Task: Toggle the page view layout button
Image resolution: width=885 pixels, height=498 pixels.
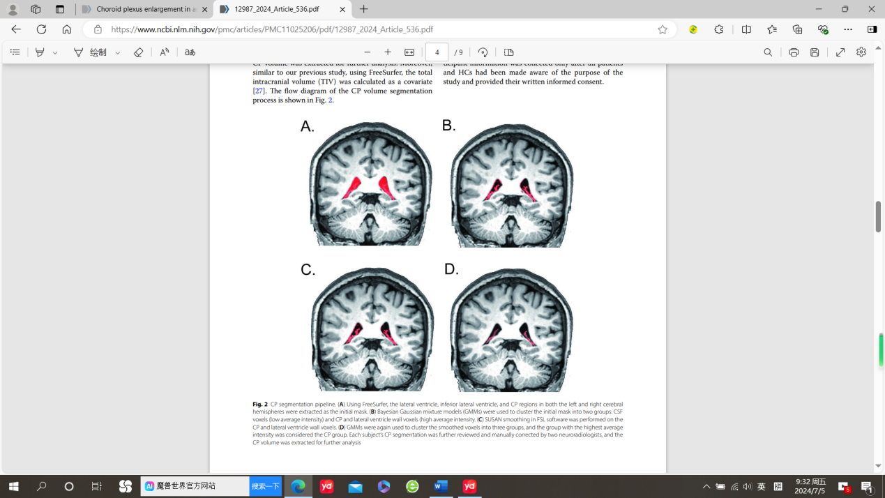Action: 508,52
